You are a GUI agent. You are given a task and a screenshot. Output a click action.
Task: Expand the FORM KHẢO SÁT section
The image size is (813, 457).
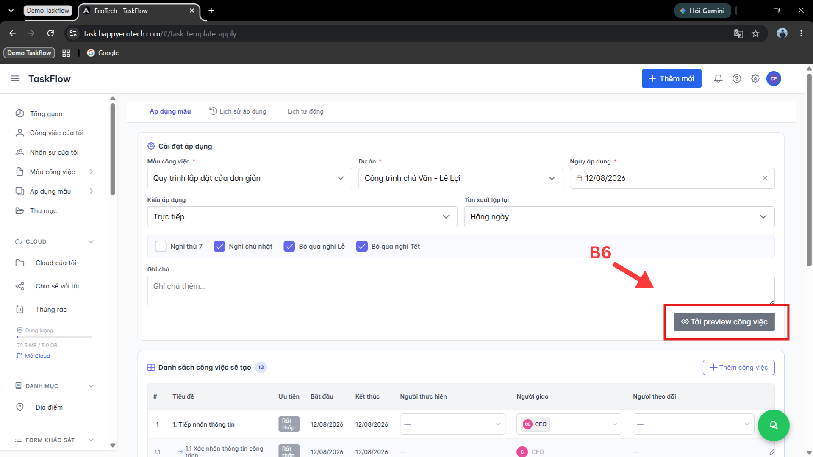click(91, 440)
